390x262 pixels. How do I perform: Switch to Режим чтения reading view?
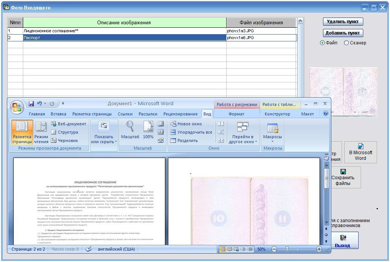click(41, 133)
